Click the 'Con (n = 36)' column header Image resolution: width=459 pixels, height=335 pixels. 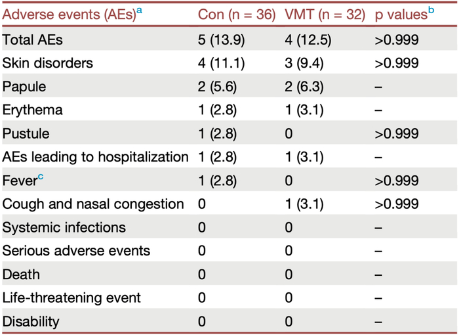(236, 14)
